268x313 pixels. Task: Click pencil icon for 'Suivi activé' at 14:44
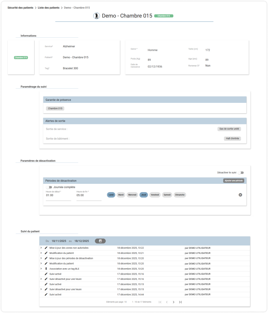coord(46,295)
